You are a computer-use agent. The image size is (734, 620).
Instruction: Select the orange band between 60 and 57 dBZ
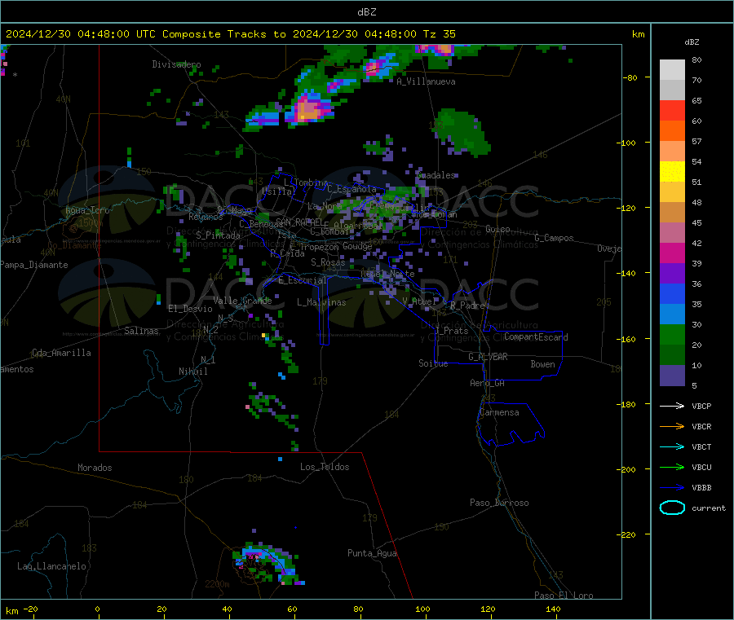pos(672,131)
